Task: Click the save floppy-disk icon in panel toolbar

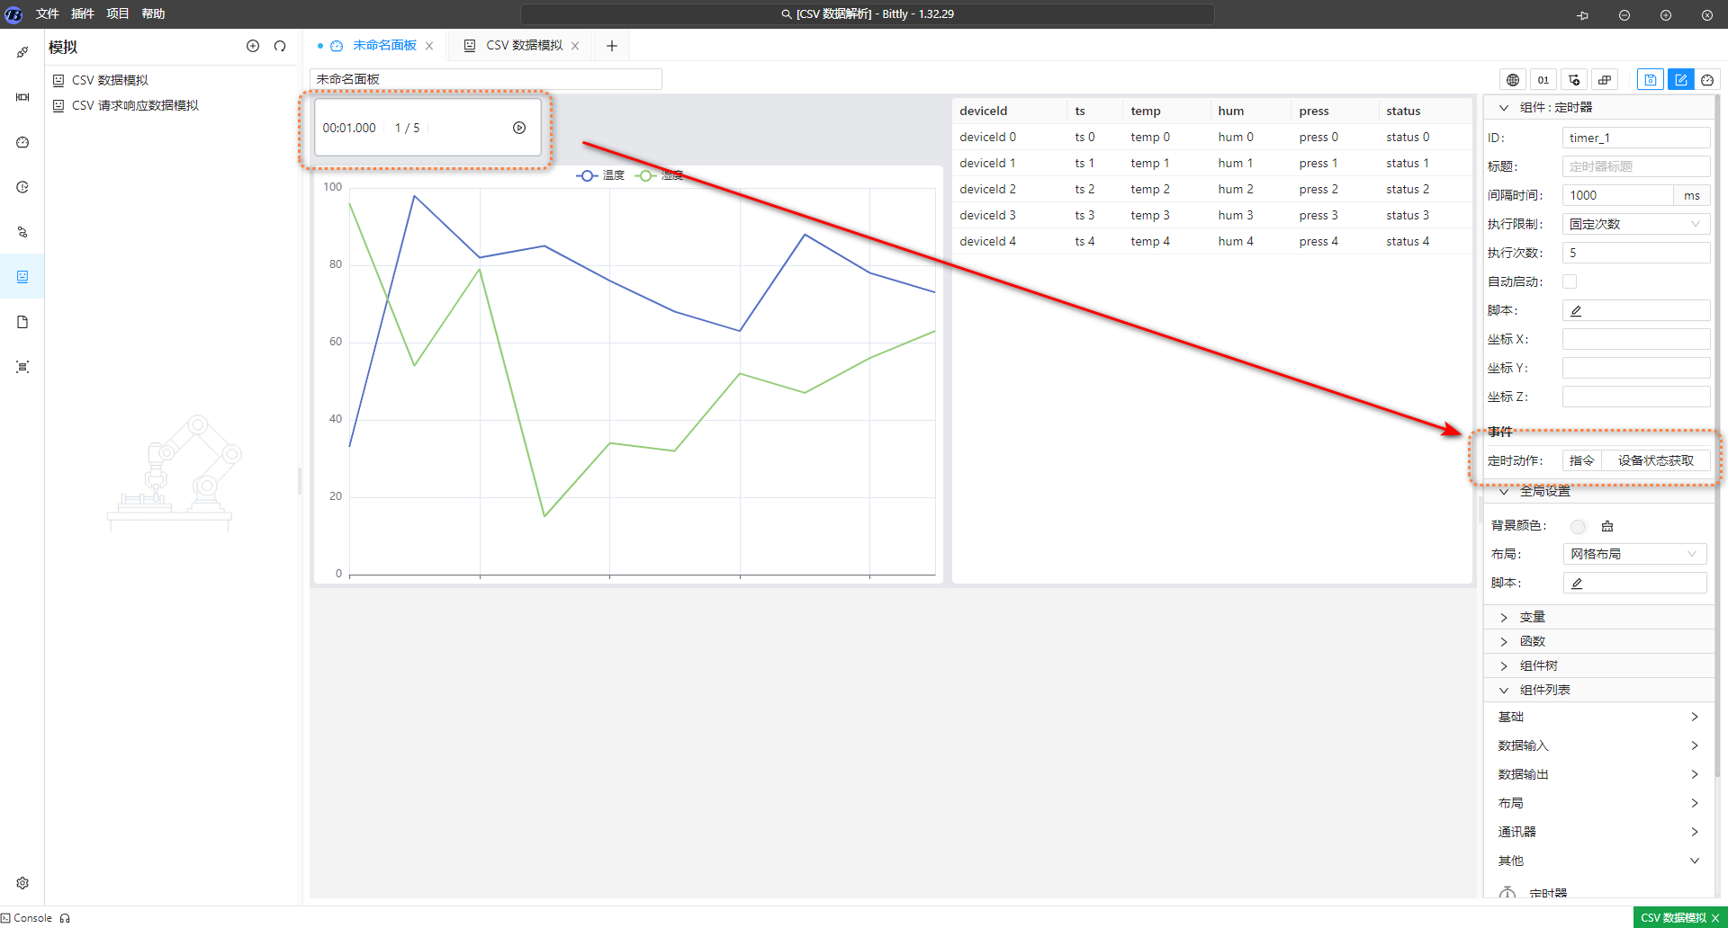Action: 1650,80
